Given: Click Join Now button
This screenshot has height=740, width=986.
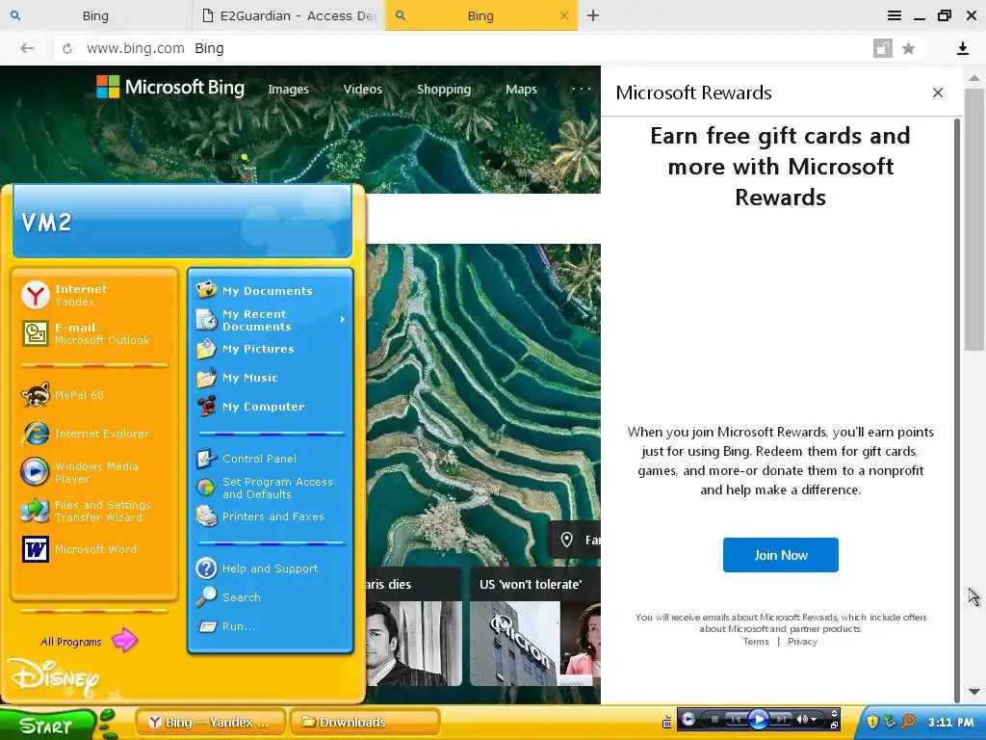Looking at the screenshot, I should coord(780,555).
